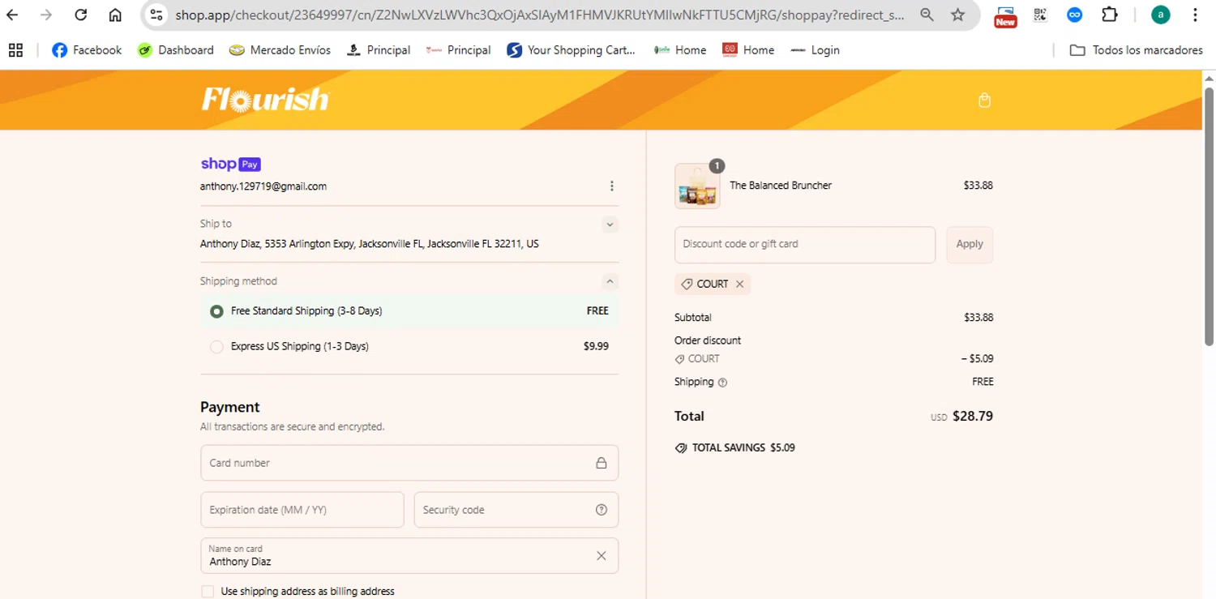Remove the COURT discount code tag
The image size is (1216, 599).
coord(739,285)
